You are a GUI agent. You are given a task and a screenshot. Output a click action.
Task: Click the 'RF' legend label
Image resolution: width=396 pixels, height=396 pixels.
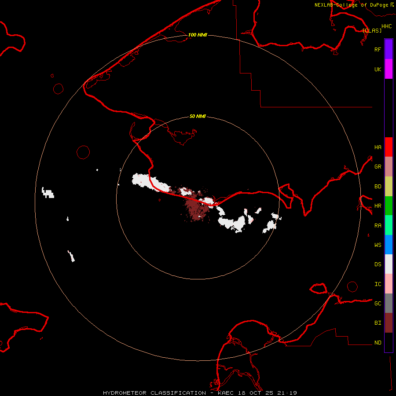378,49
